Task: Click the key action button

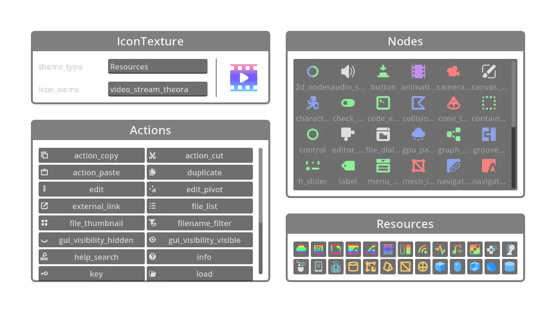Action: point(92,273)
